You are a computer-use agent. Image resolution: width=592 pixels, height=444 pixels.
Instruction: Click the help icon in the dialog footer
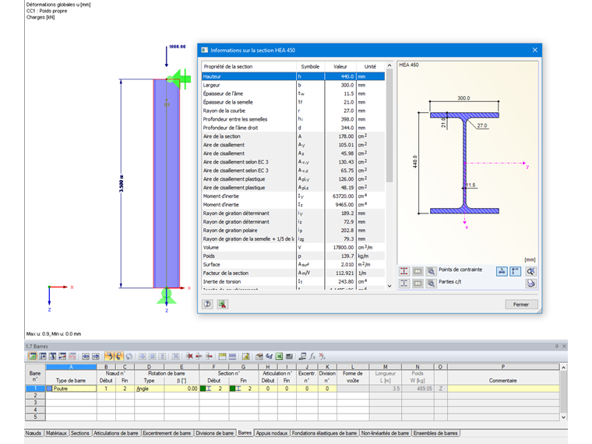coord(209,305)
